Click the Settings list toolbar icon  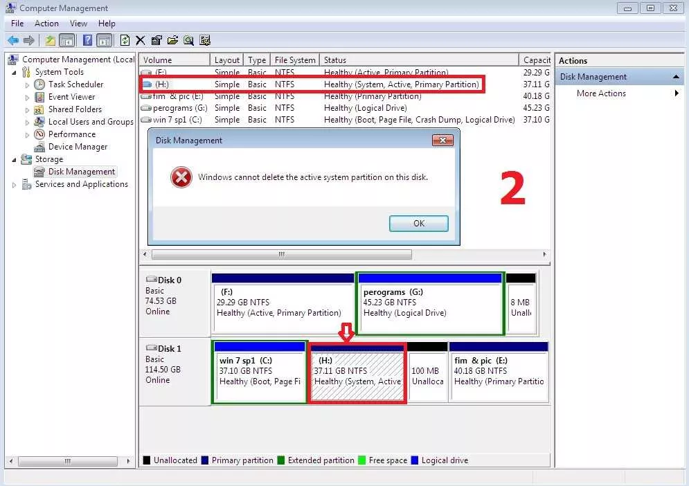click(x=205, y=41)
